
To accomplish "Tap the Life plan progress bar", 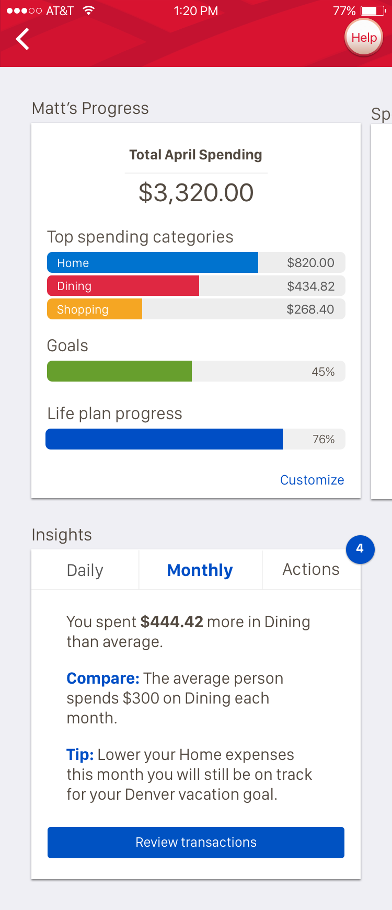I will 164,439.
